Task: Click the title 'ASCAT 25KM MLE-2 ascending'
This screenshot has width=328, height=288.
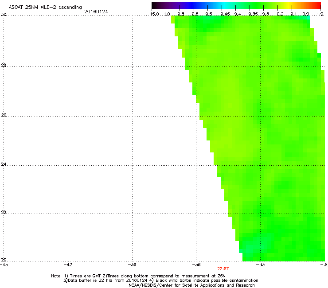Action: 45,7
